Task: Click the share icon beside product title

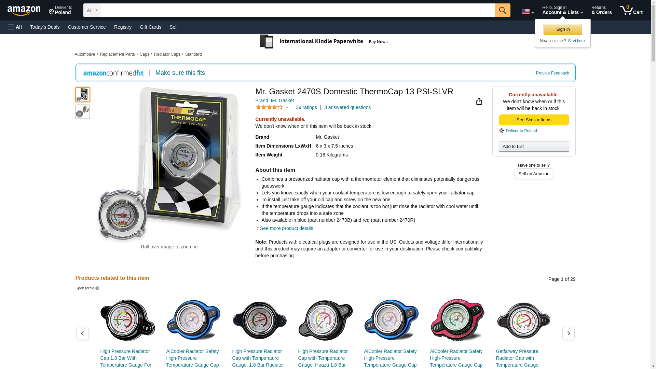Action: (x=479, y=101)
